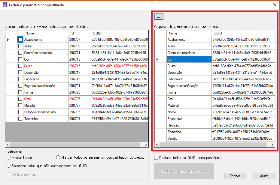280x185 pixels.
Task: Click left table GUID column header
Action: point(120,33)
